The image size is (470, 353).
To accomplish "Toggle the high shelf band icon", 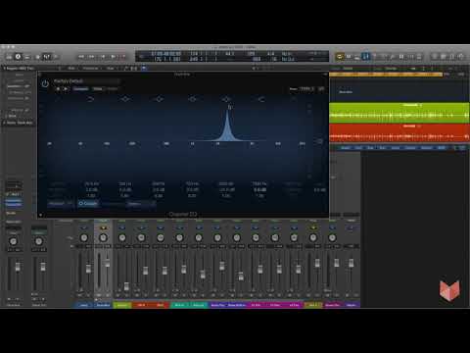I will point(261,99).
